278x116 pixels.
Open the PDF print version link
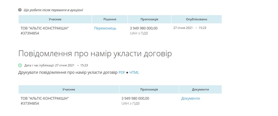(122, 73)
